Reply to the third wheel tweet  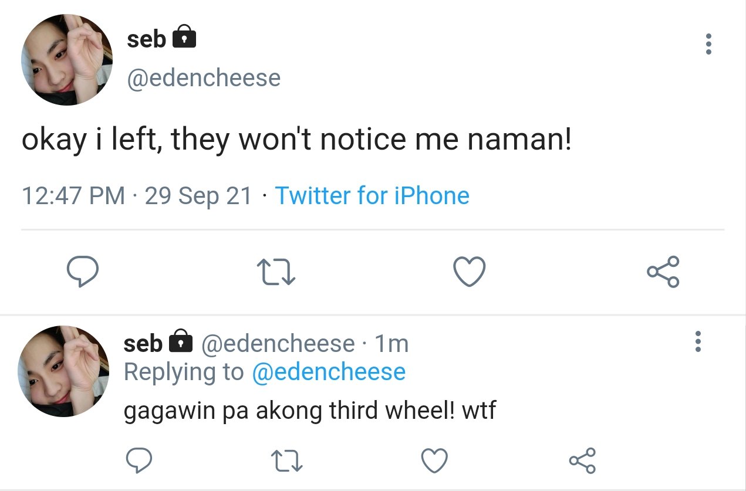click(x=140, y=460)
